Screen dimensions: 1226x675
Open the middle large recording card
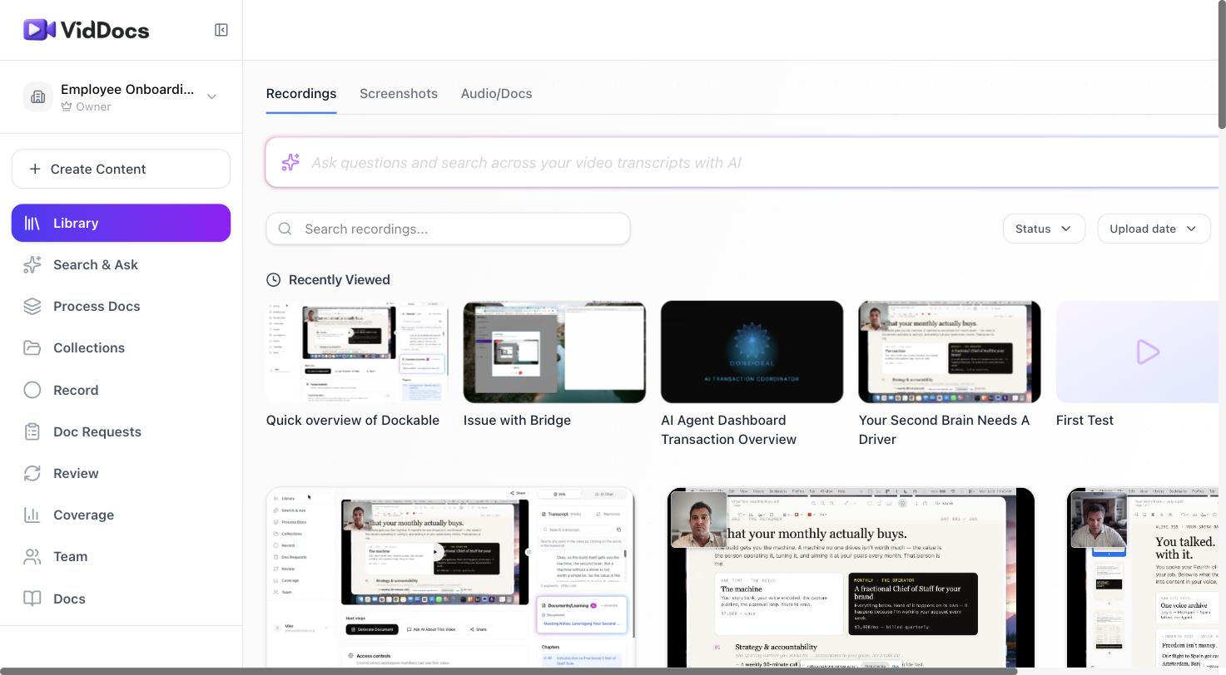851,577
